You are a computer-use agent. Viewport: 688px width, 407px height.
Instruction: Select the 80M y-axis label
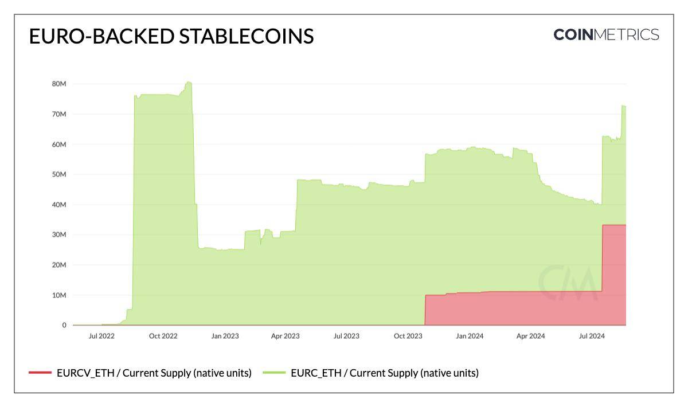point(59,84)
